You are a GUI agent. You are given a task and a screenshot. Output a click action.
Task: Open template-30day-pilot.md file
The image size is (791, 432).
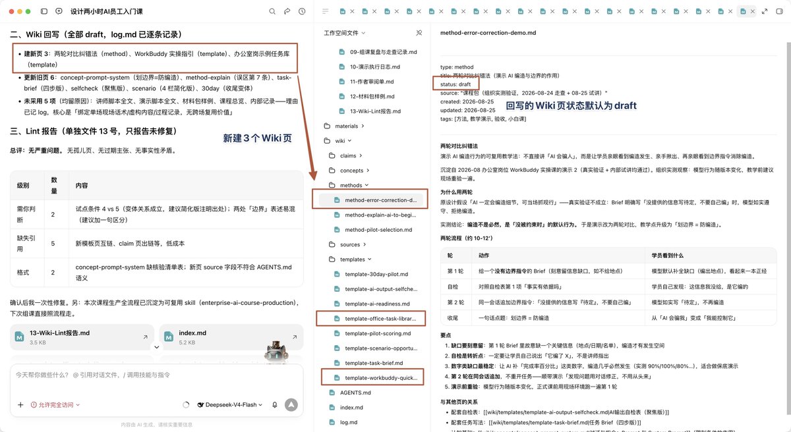coord(370,274)
